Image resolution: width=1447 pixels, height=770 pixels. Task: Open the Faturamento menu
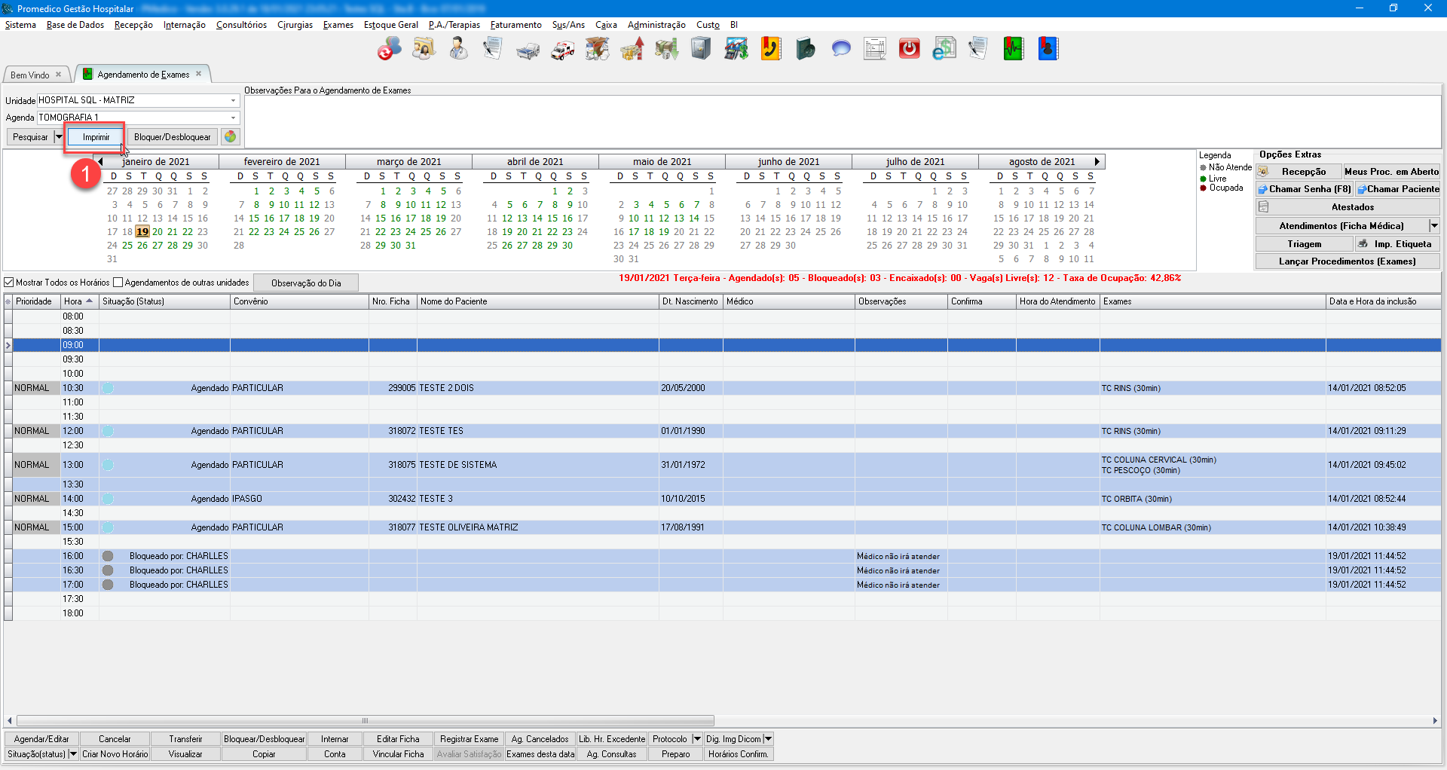(x=515, y=25)
